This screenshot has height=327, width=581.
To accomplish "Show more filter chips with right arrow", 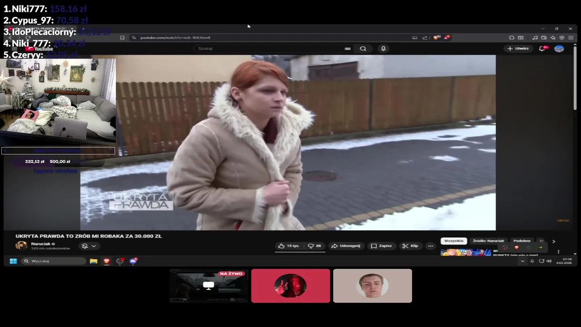I will (x=553, y=241).
